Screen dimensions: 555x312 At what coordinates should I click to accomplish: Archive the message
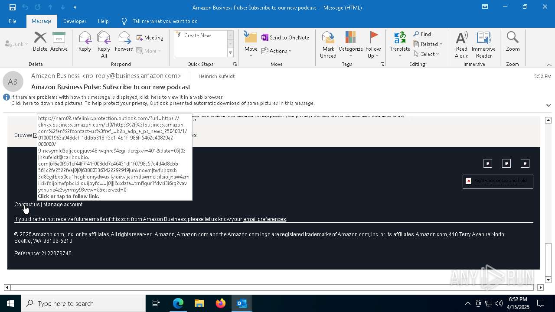tap(59, 42)
